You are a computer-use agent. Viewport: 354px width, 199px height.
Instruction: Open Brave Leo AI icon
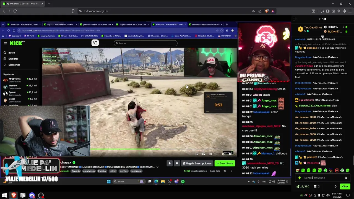(x=339, y=11)
